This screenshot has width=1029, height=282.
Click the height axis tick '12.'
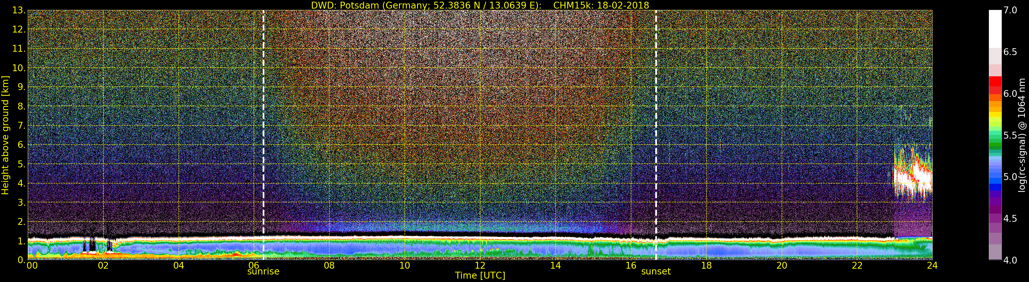tap(19, 29)
